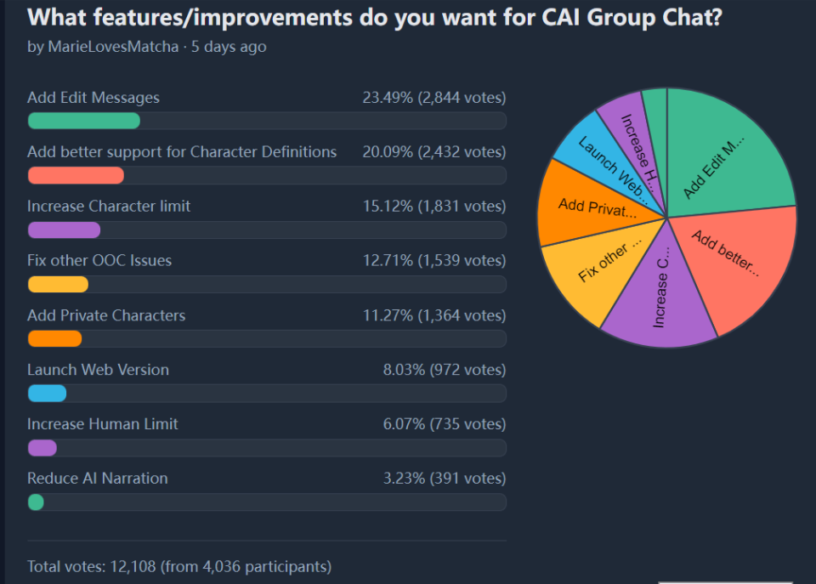Screen dimensions: 816x584
Task: Open MarieLovesMatcha author profile link
Action: [113, 47]
